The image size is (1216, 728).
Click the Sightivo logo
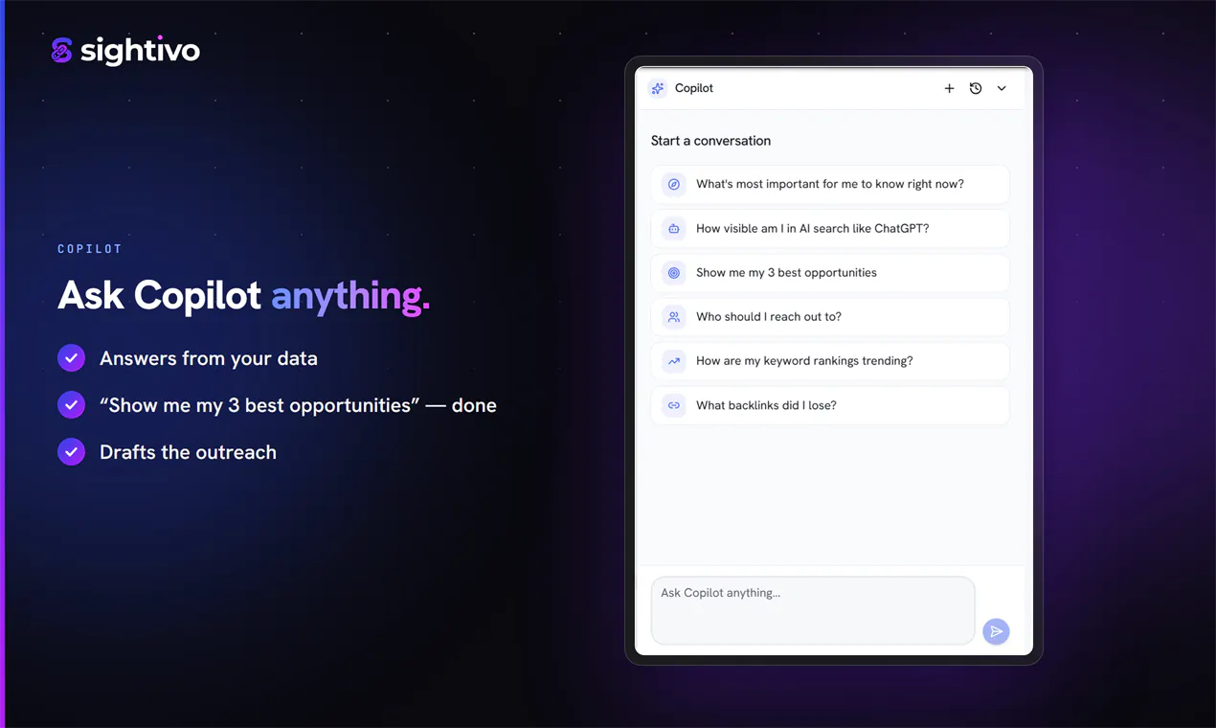click(x=125, y=50)
